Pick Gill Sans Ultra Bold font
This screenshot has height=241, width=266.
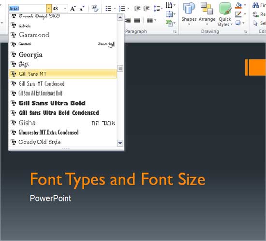pyautogui.click(x=63, y=103)
